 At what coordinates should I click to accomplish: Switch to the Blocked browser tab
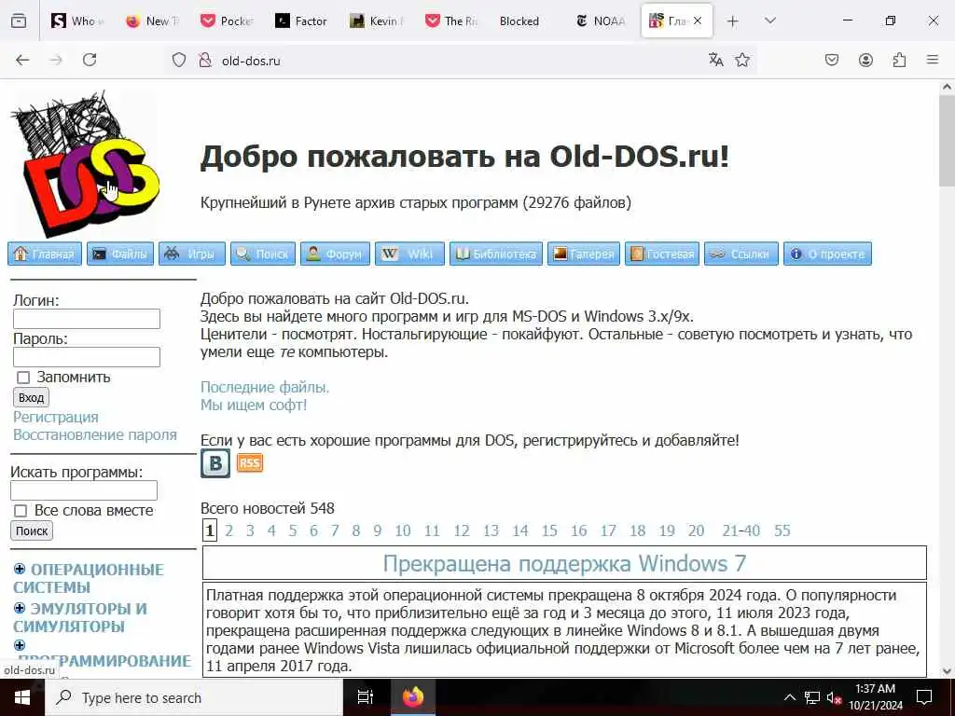[519, 21]
